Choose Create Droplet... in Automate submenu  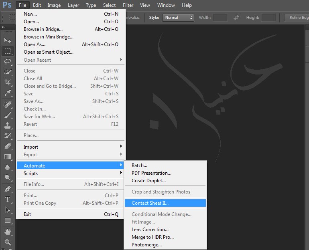tap(165, 181)
